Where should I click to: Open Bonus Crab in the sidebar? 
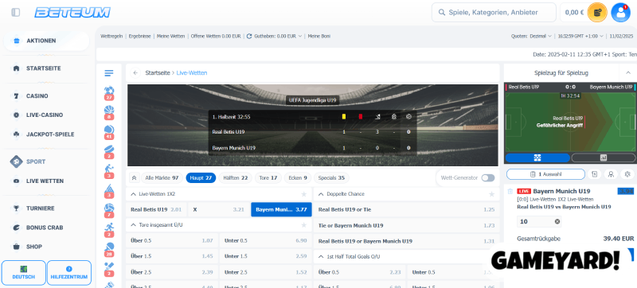coord(45,228)
